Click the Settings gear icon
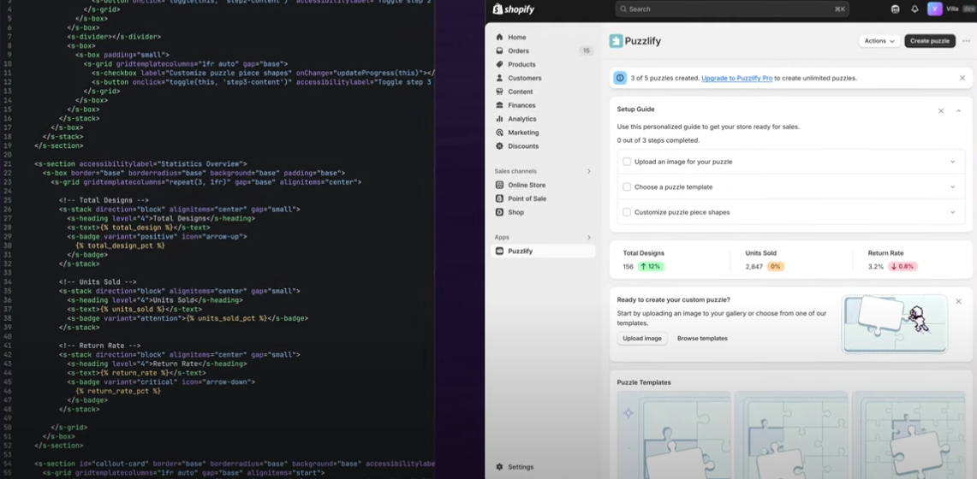The height and width of the screenshot is (479, 977). [x=499, y=467]
